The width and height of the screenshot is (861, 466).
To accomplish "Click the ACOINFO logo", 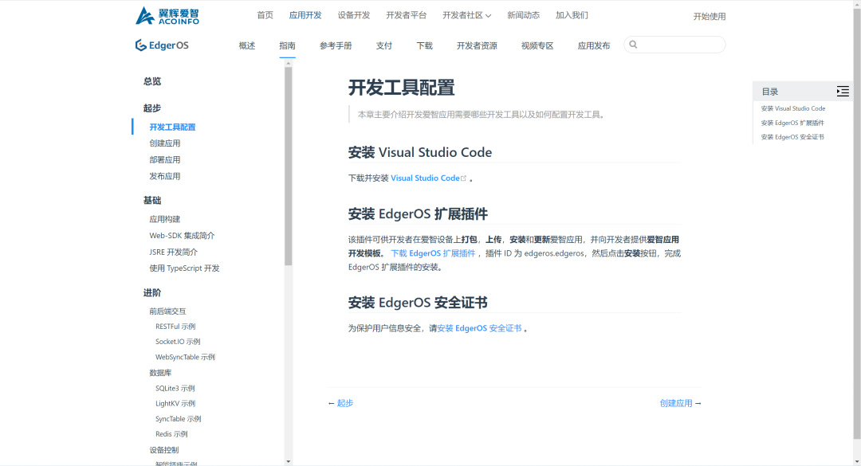I will tap(167, 16).
